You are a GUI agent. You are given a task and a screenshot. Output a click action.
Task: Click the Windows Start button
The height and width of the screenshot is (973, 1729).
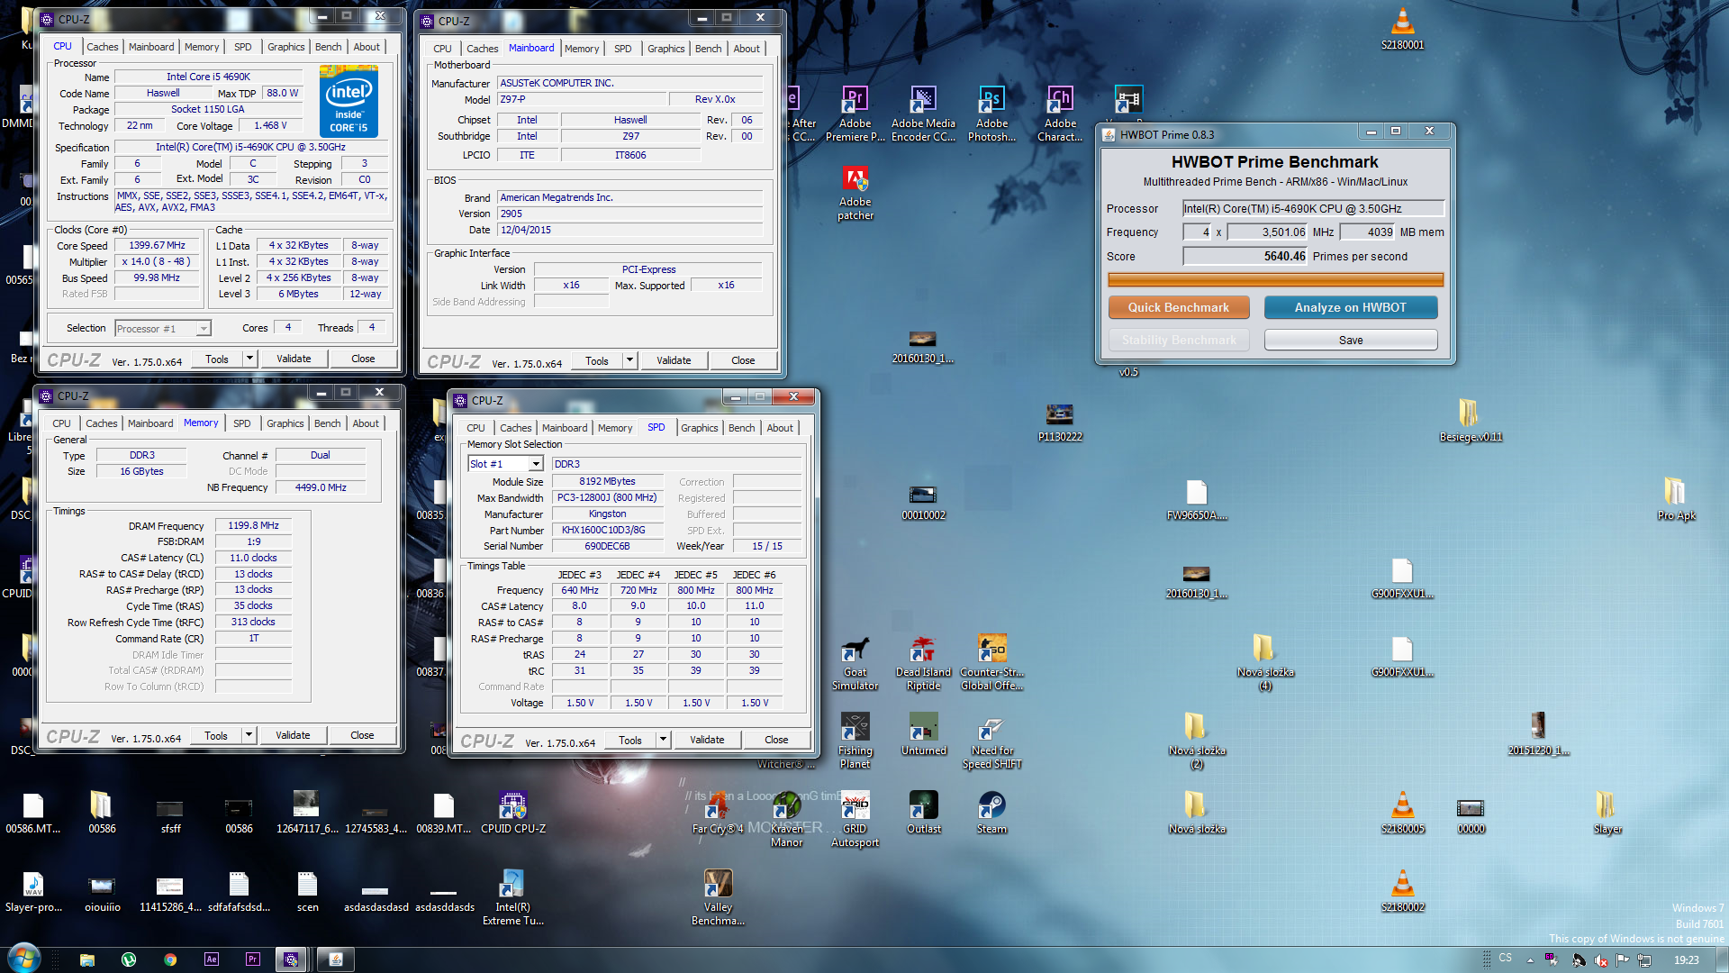[24, 959]
